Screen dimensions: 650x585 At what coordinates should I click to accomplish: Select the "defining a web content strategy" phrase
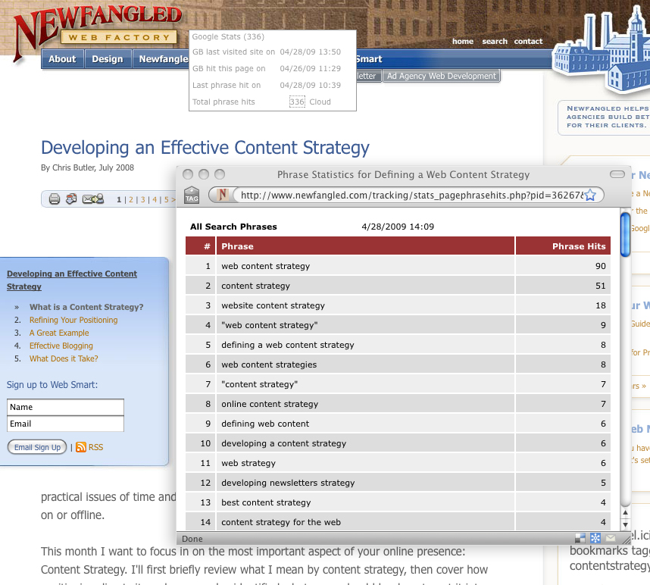point(288,345)
